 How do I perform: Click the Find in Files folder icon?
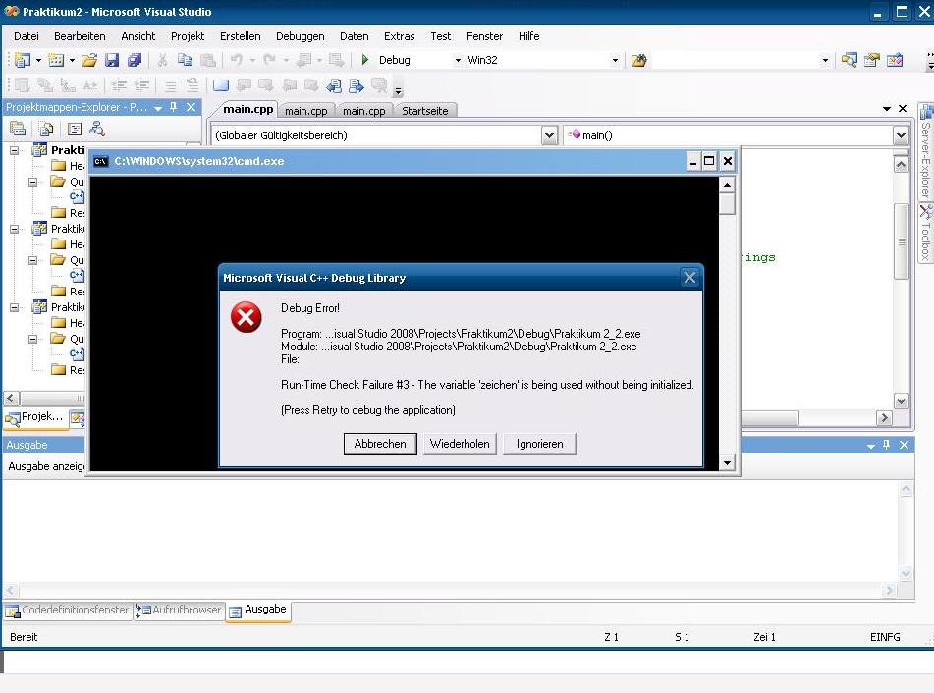638,60
